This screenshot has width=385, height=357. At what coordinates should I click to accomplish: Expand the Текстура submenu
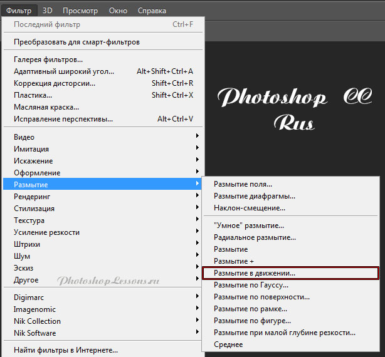(x=103, y=220)
